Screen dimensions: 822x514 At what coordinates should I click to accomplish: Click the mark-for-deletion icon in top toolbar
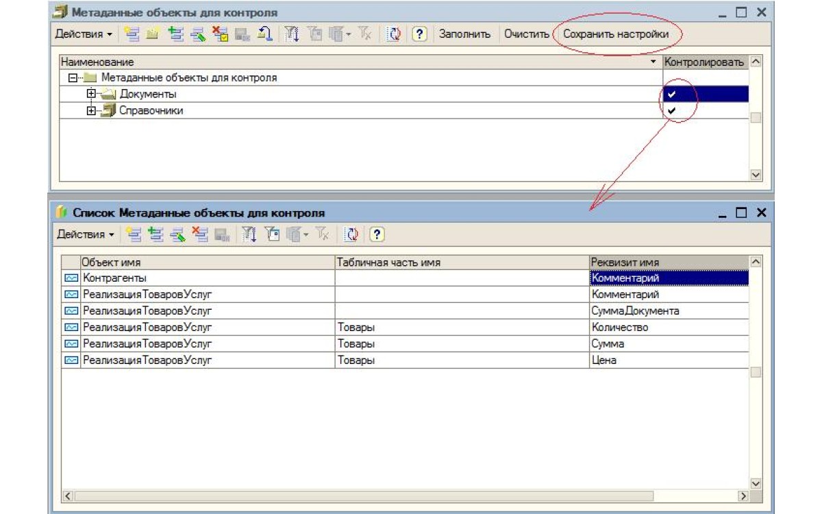coord(220,34)
